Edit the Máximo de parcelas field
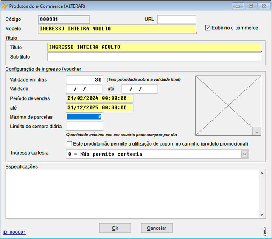The width and height of the screenshot is (272, 239). click(x=84, y=117)
